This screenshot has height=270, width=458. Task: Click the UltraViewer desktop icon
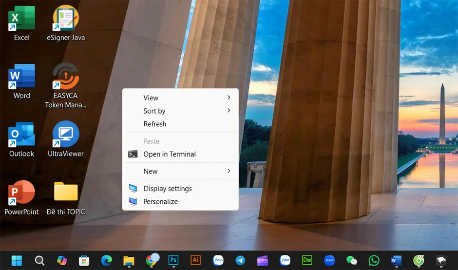[x=66, y=139]
